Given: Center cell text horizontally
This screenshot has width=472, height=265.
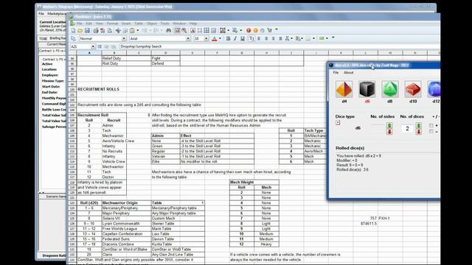Looking at the screenshot, I should click(x=266, y=38).
